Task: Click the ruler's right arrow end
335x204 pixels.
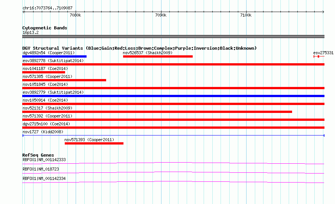Action: (x=323, y=12)
